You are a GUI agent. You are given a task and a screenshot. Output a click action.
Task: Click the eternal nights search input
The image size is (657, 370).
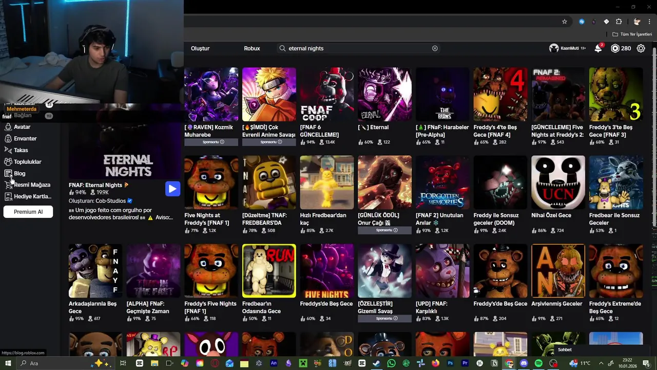358,48
